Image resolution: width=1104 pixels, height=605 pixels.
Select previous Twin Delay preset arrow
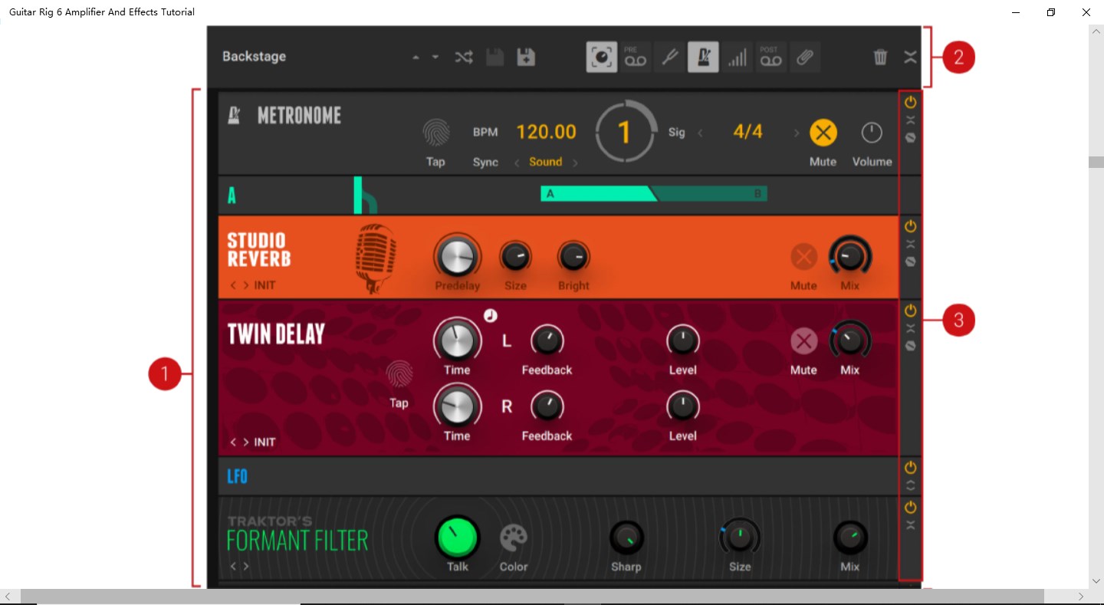click(234, 442)
